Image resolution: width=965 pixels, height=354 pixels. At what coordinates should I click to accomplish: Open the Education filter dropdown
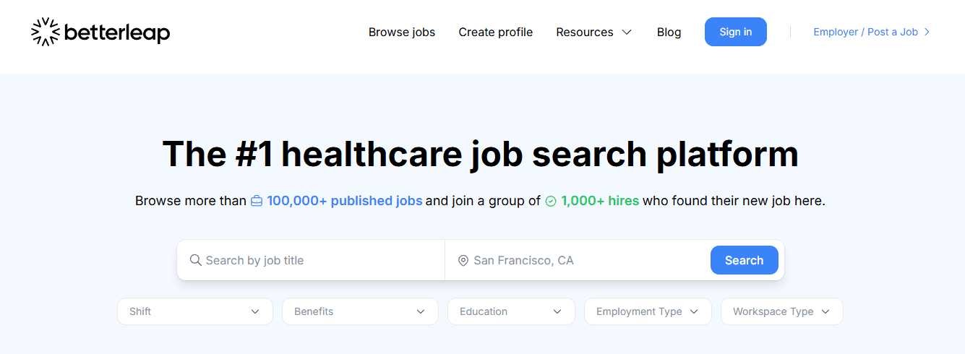[511, 311]
